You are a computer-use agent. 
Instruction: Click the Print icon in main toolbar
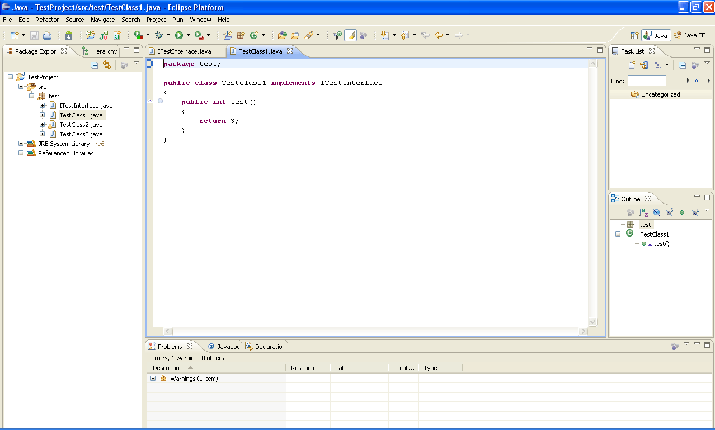48,35
